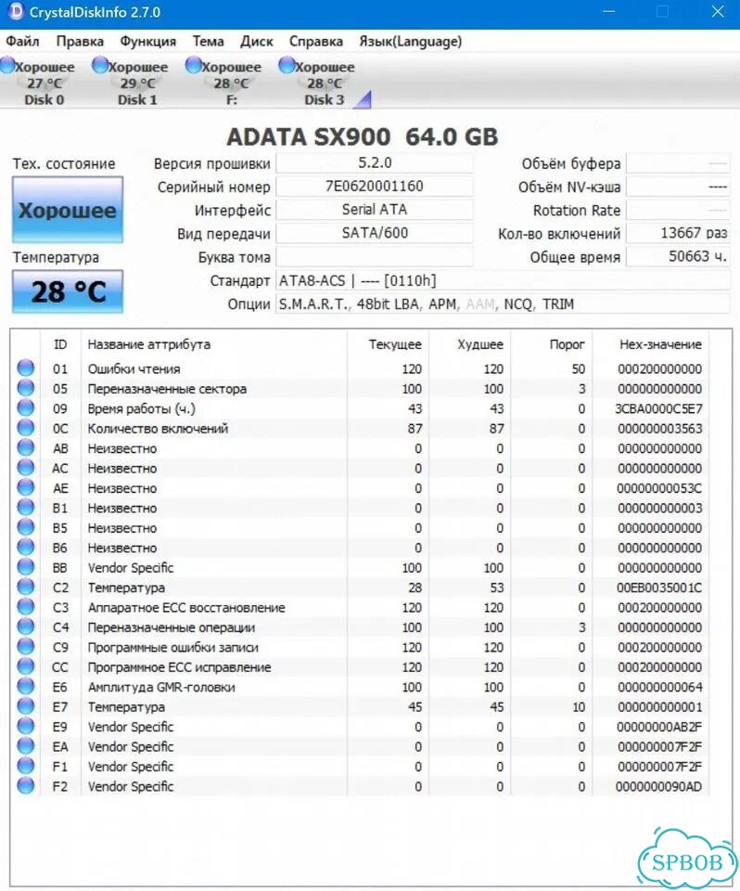The width and height of the screenshot is (740, 891).
Task: Click status orb for Амплитуда GMR-головки
Action: (26, 687)
